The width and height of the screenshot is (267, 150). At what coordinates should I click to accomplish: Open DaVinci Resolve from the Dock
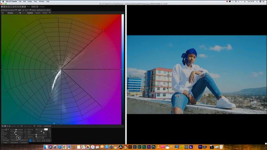click(x=121, y=147)
